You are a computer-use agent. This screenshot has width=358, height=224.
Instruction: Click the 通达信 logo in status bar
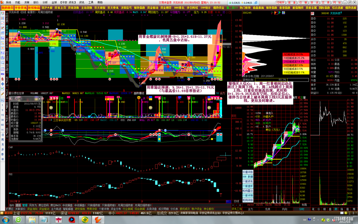7,213
